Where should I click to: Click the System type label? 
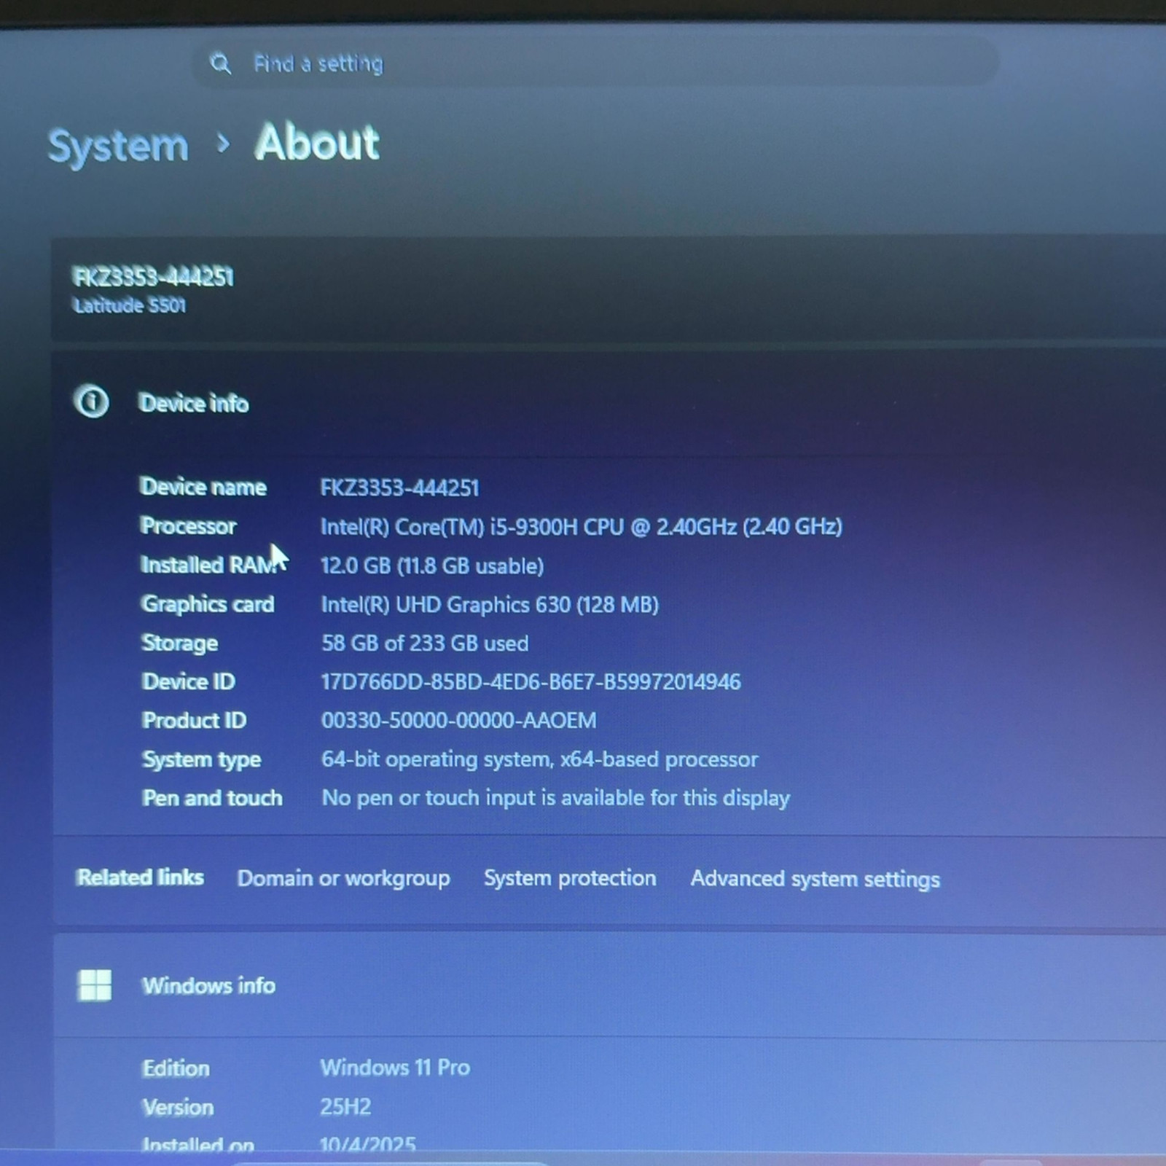pos(201,759)
